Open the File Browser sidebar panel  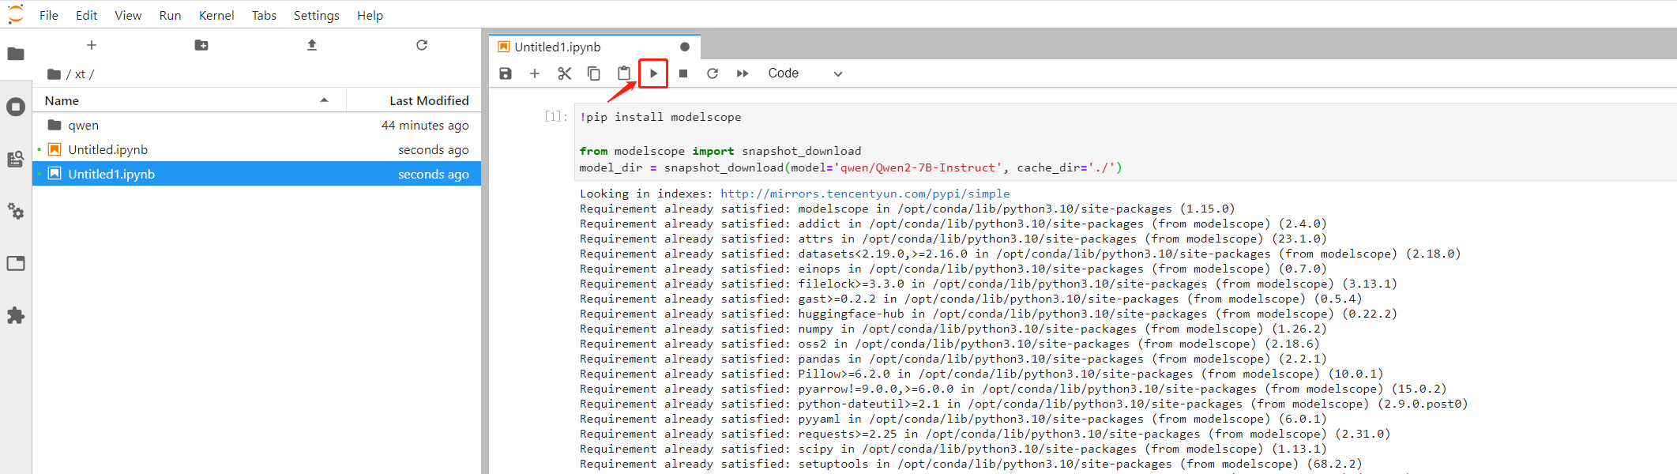click(16, 54)
